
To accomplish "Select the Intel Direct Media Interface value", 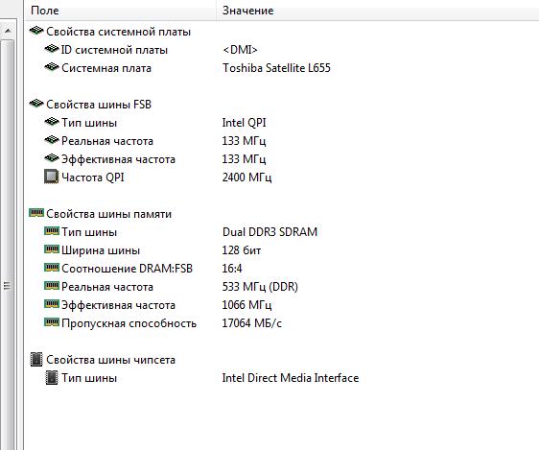I will [x=291, y=378].
